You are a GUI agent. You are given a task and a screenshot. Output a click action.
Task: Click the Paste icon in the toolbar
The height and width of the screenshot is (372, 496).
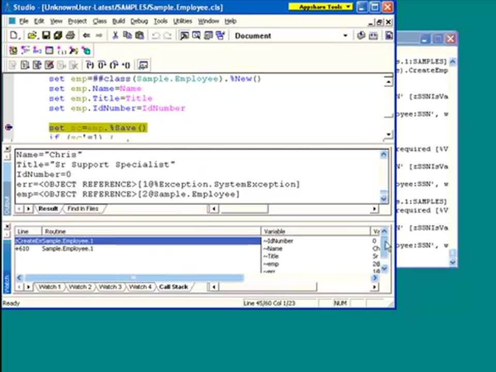pyautogui.click(x=138, y=35)
